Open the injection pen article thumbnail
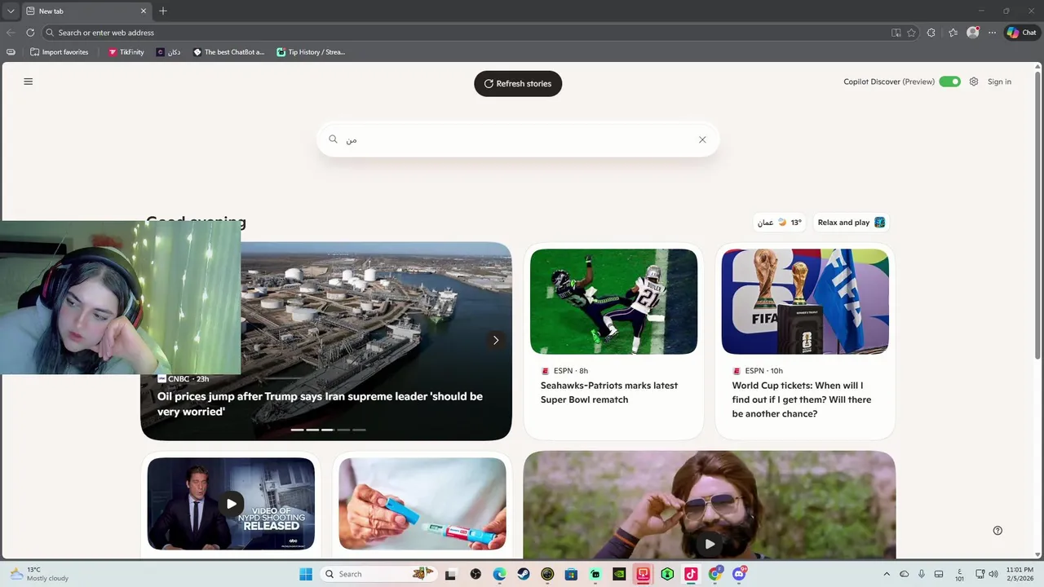This screenshot has width=1044, height=587. (422, 504)
